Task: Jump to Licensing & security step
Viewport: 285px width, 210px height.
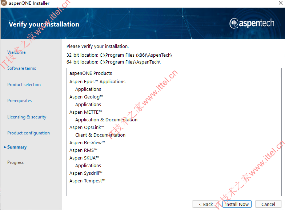Action: point(27,117)
